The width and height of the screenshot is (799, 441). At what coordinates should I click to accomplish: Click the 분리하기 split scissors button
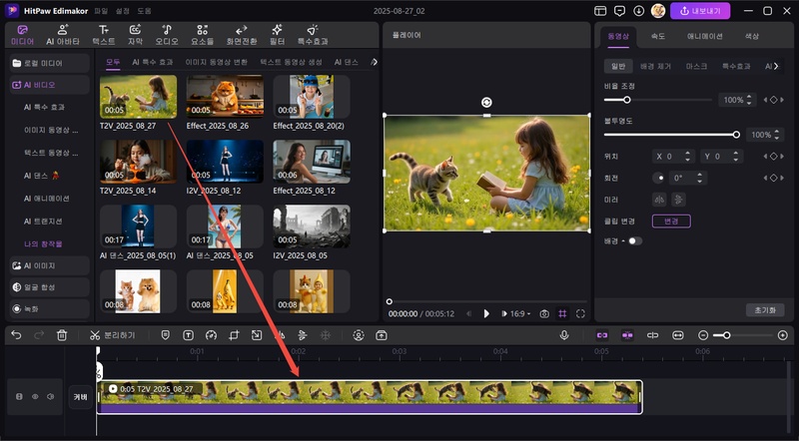pyautogui.click(x=112, y=335)
